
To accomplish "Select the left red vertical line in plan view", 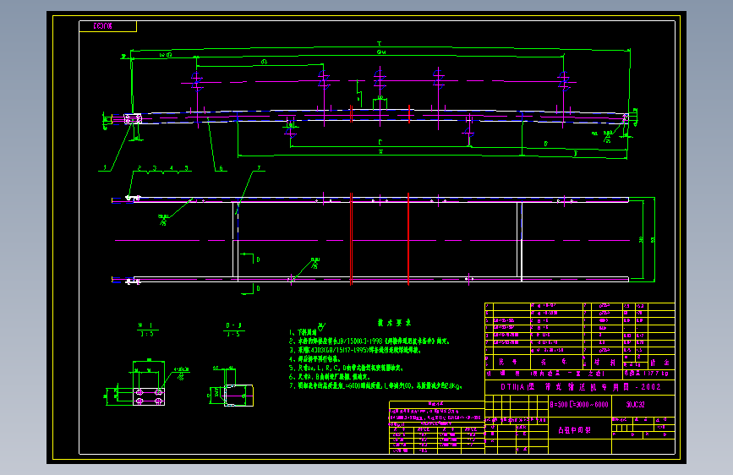I will 351,239.
